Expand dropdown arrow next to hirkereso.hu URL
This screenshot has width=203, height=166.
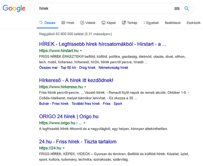coord(85,87)
